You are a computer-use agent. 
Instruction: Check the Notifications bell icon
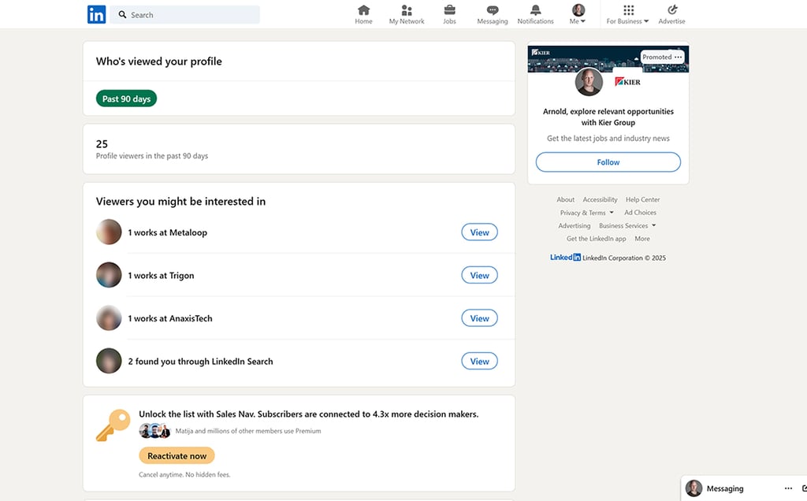(536, 10)
